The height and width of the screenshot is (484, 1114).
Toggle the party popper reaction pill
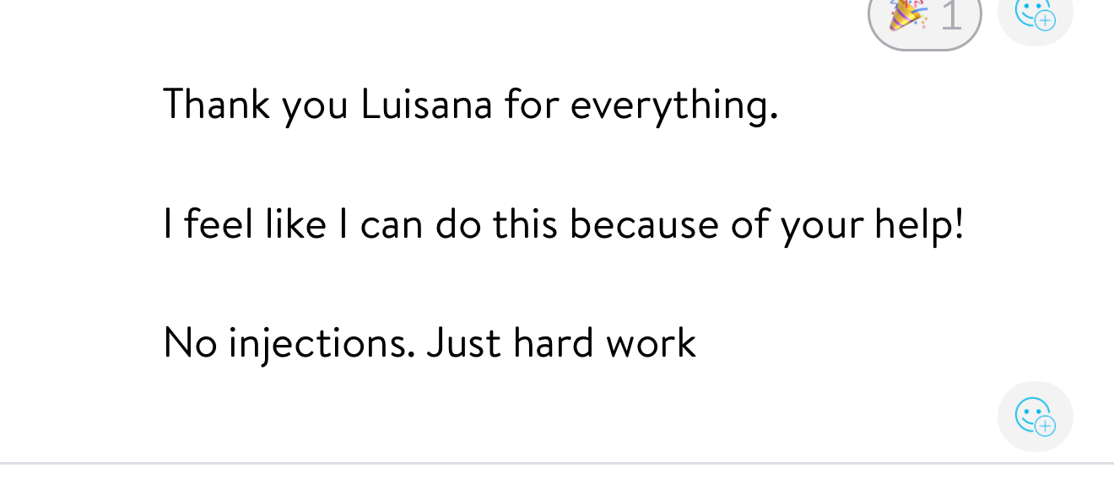[x=924, y=19]
